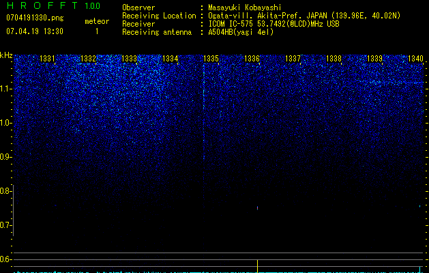Click the 0.7 frequency axis label

click(x=5, y=225)
